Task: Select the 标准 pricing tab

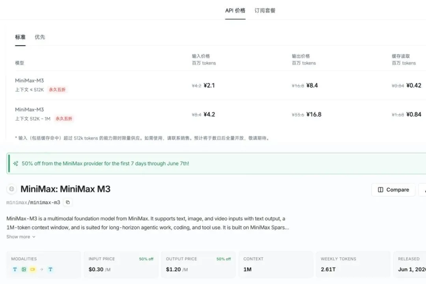Action: coord(20,37)
